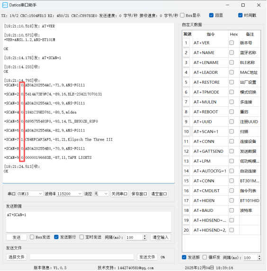Click the interval stepper beside 循环发
This screenshot has height=271, width=267.
click(x=259, y=257)
